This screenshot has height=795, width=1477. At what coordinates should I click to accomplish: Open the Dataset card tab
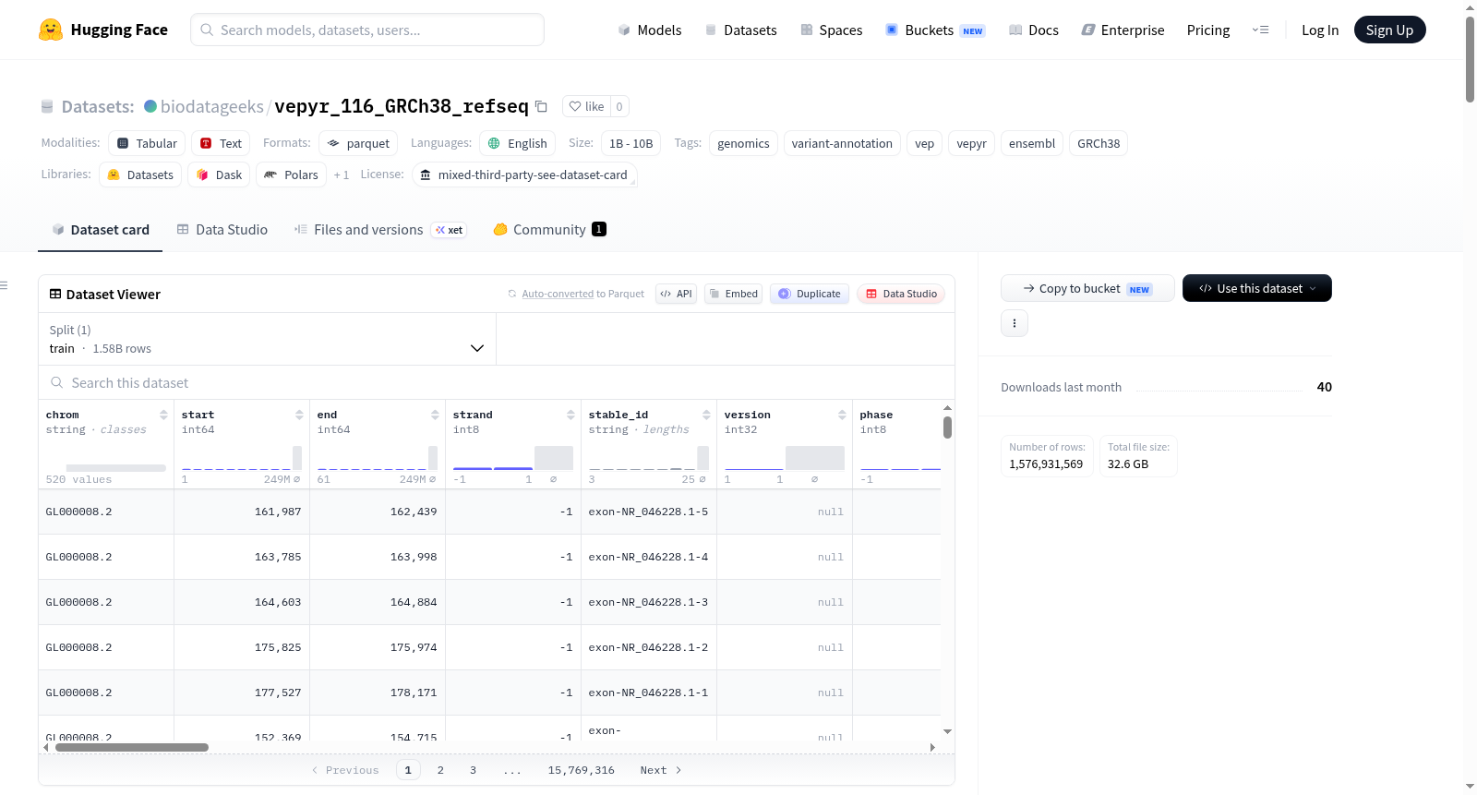pyautogui.click(x=100, y=230)
